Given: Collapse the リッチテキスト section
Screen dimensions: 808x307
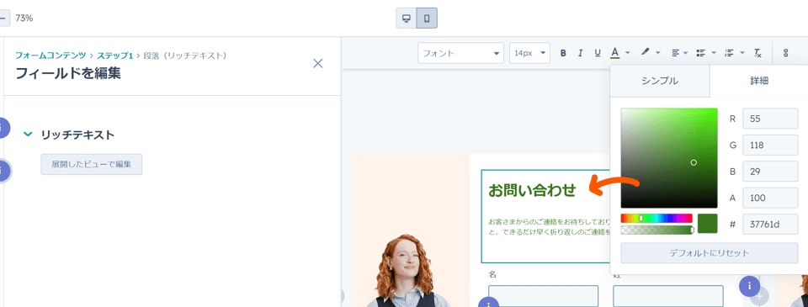Looking at the screenshot, I should [x=29, y=135].
